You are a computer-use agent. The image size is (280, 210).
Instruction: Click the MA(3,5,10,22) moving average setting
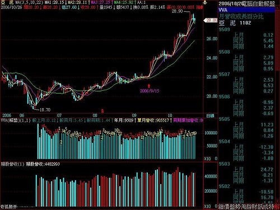tap(29, 3)
